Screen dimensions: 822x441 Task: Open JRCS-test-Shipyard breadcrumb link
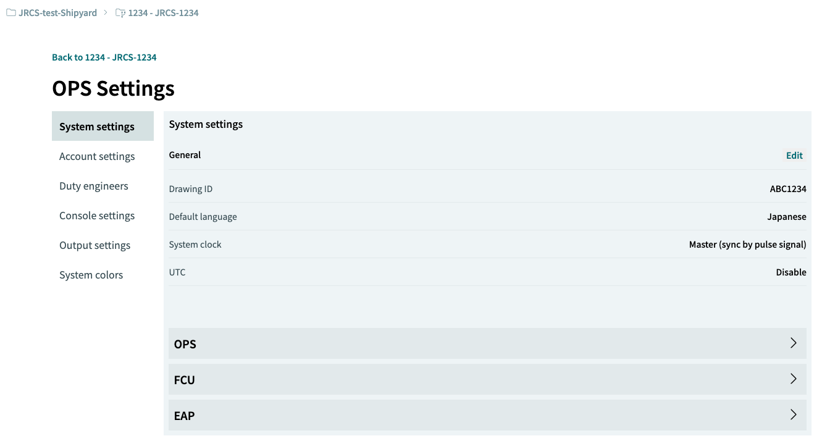[x=58, y=12]
